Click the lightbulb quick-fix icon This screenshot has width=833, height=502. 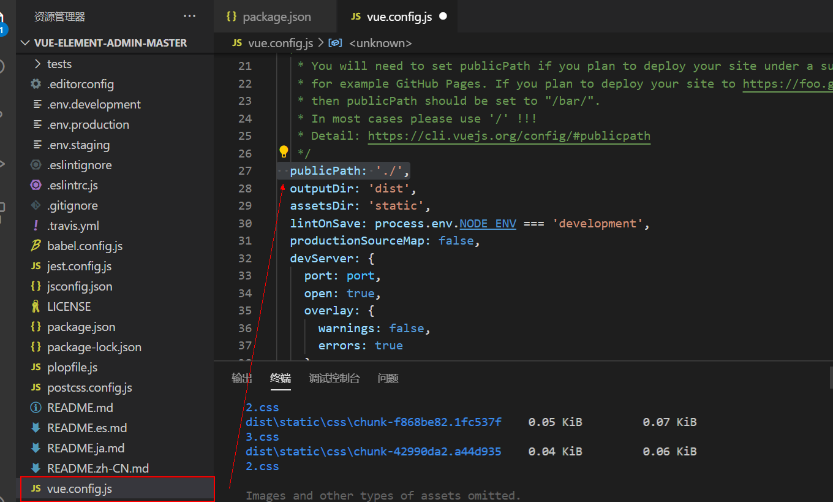(284, 151)
